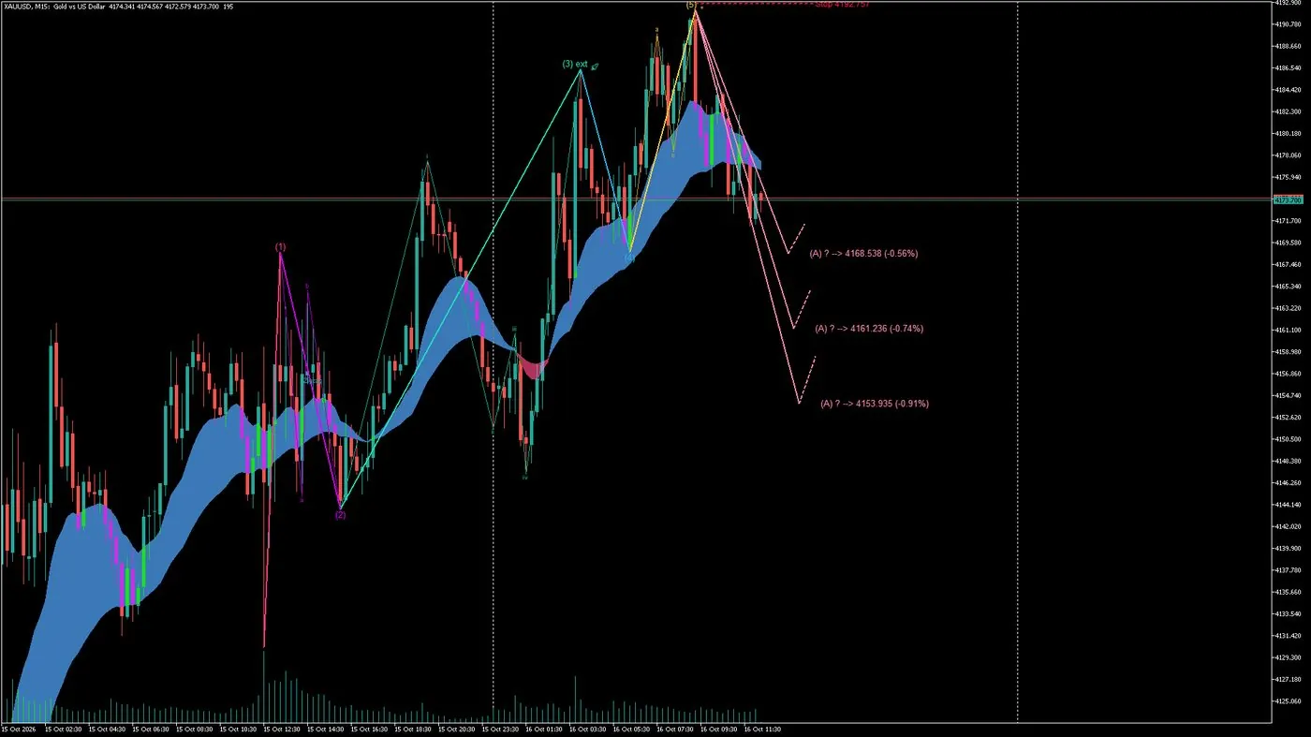Select the orange "(5)" wave label
This screenshot has width=1311, height=737.
[691, 5]
